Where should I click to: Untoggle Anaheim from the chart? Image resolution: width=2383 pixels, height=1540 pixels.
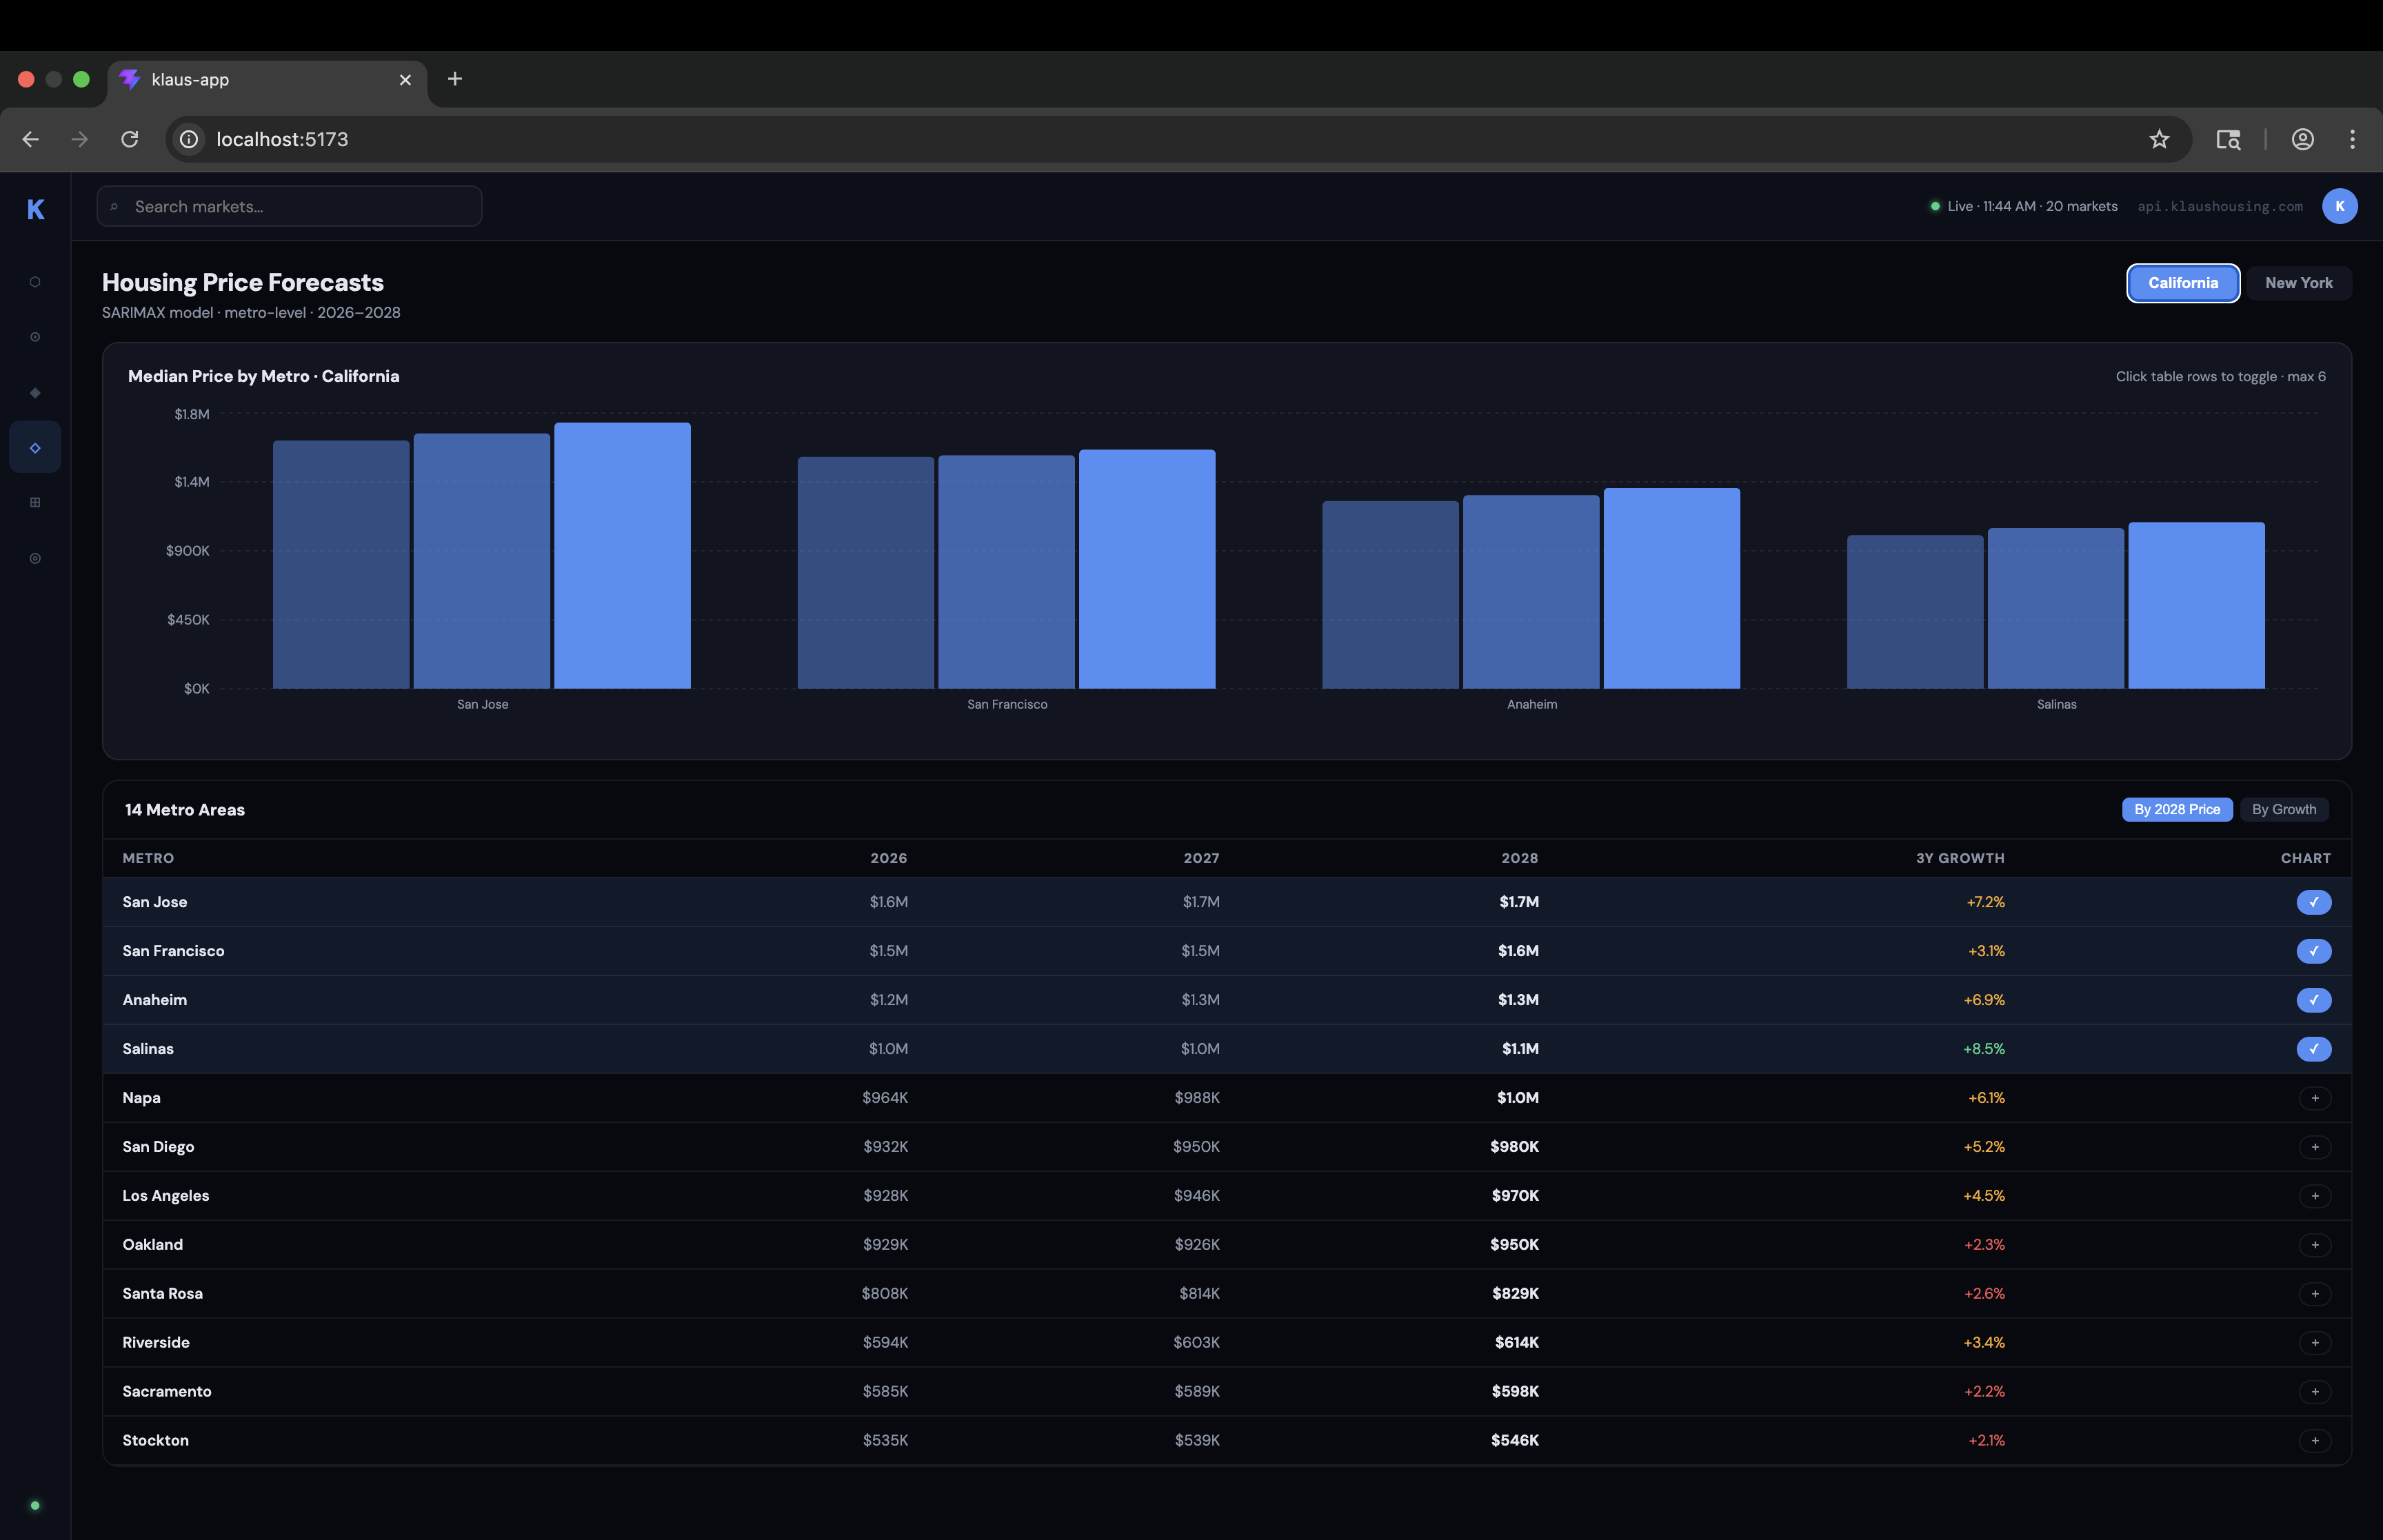(2313, 1000)
